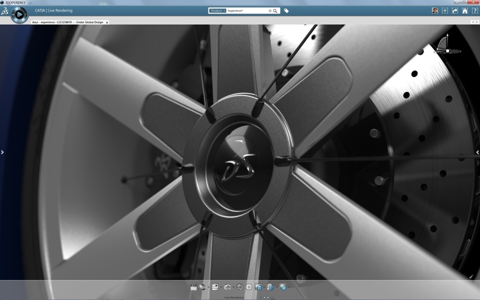Open Help with the question mark icon
480x300 pixels.
pos(475,10)
